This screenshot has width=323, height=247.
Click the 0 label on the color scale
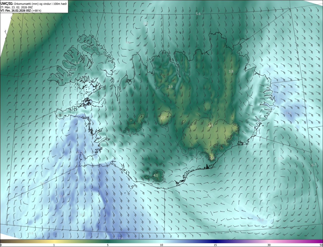[1, 245]
